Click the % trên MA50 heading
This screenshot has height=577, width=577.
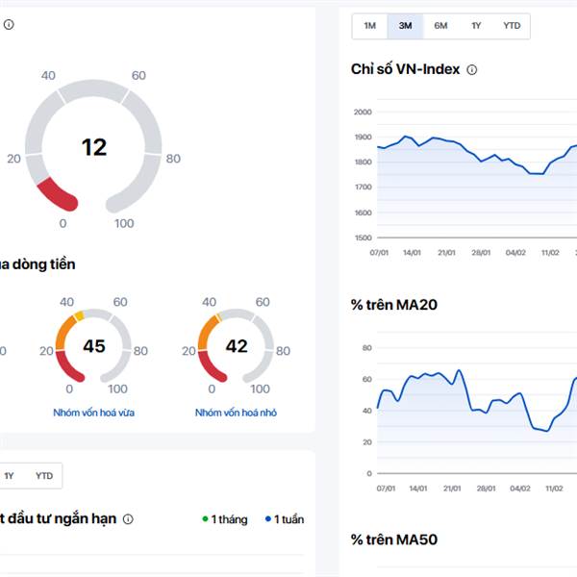394,539
